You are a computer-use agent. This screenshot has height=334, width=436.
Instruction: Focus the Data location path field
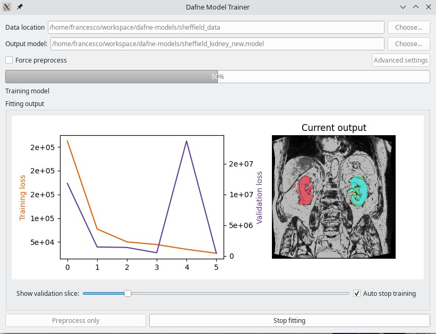point(216,27)
